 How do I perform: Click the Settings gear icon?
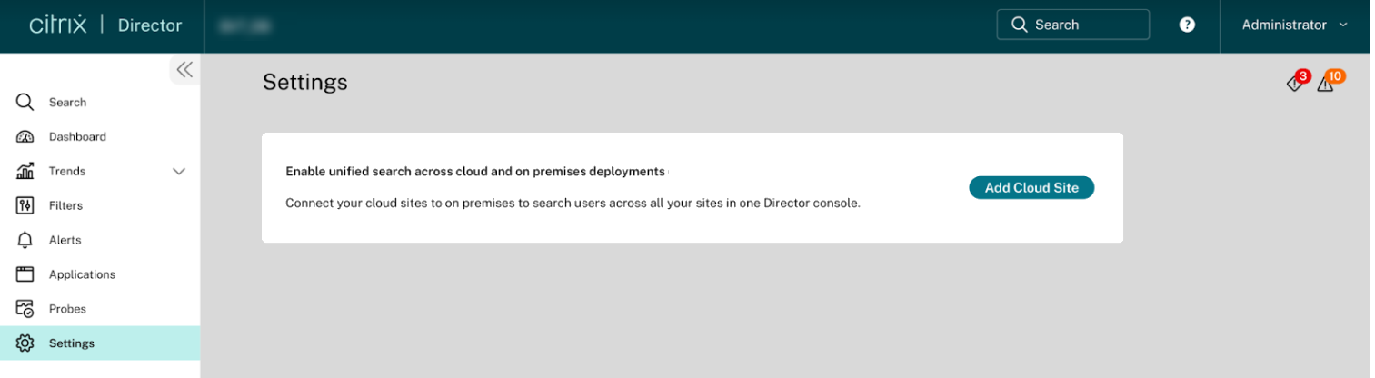(25, 343)
